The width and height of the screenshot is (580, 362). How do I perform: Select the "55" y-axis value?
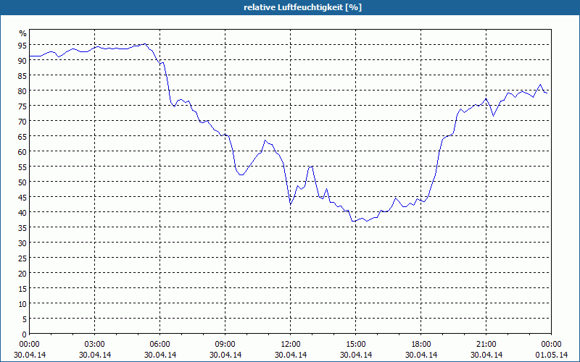click(x=22, y=167)
